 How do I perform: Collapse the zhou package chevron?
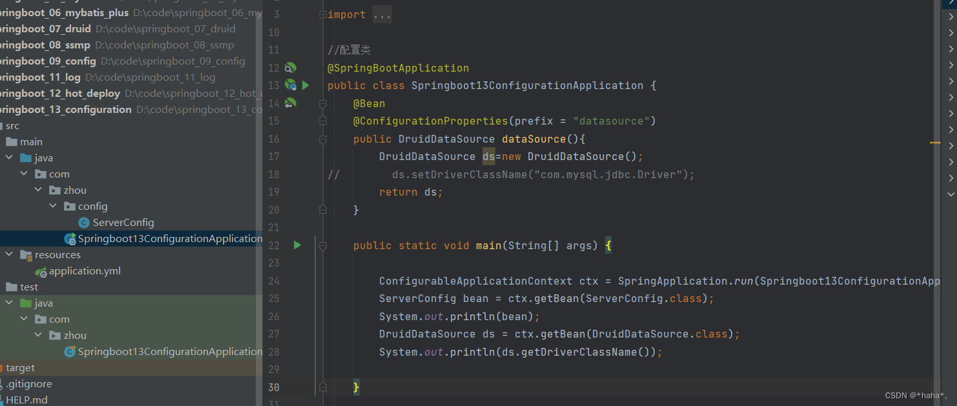39,190
